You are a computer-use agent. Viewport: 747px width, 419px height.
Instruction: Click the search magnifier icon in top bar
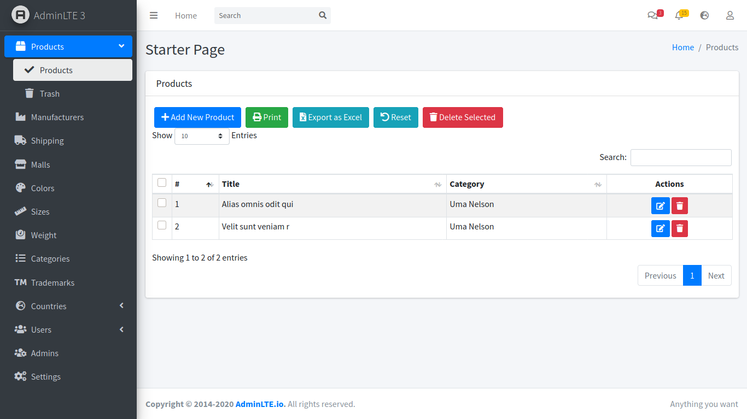pos(323,15)
